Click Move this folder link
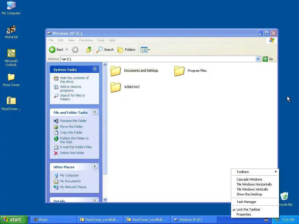This screenshot has height=224, width=299. point(71,127)
